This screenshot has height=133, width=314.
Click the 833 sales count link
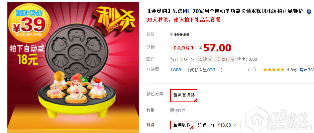point(211,70)
